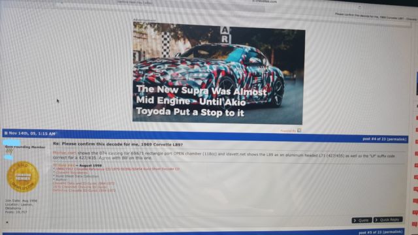Click the Nov 14th, 05, 1:15 AM timestamp
Screen dimensions: 418x235
(x=32, y=133)
